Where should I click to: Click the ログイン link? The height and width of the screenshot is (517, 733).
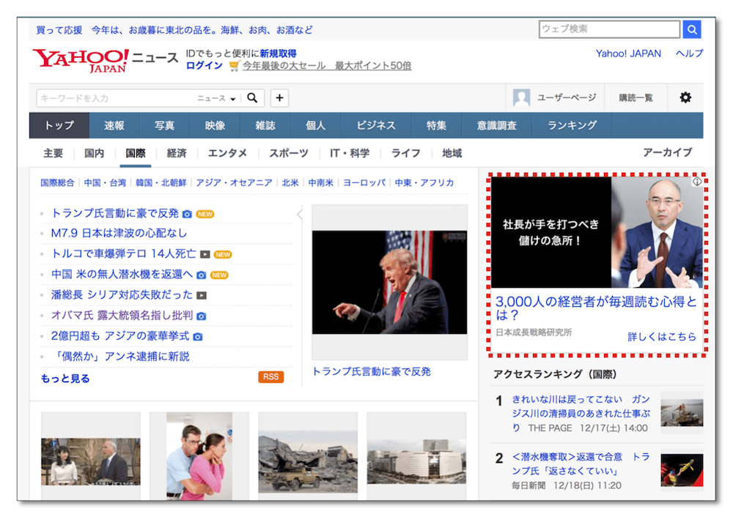pyautogui.click(x=204, y=65)
